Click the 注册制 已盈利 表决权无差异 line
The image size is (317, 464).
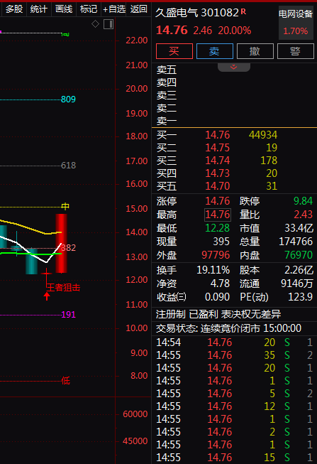218,314
